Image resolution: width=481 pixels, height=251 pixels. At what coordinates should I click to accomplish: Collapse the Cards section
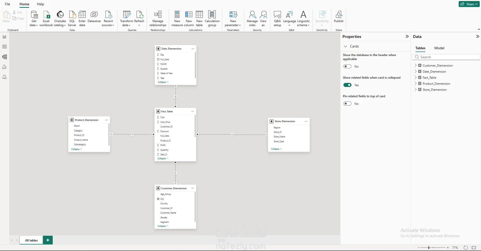coord(345,46)
